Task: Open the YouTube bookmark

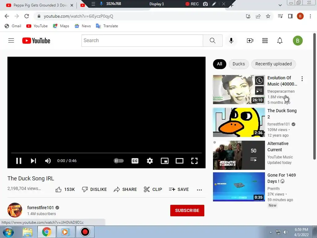Action: tap(37, 26)
